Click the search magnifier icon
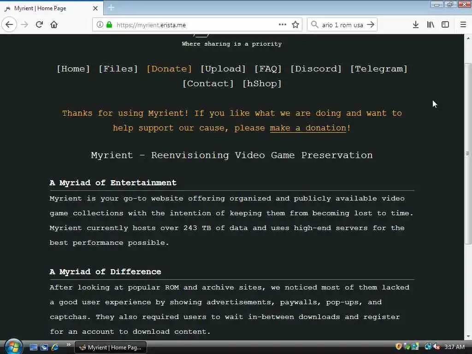The height and width of the screenshot is (354, 472). (314, 25)
